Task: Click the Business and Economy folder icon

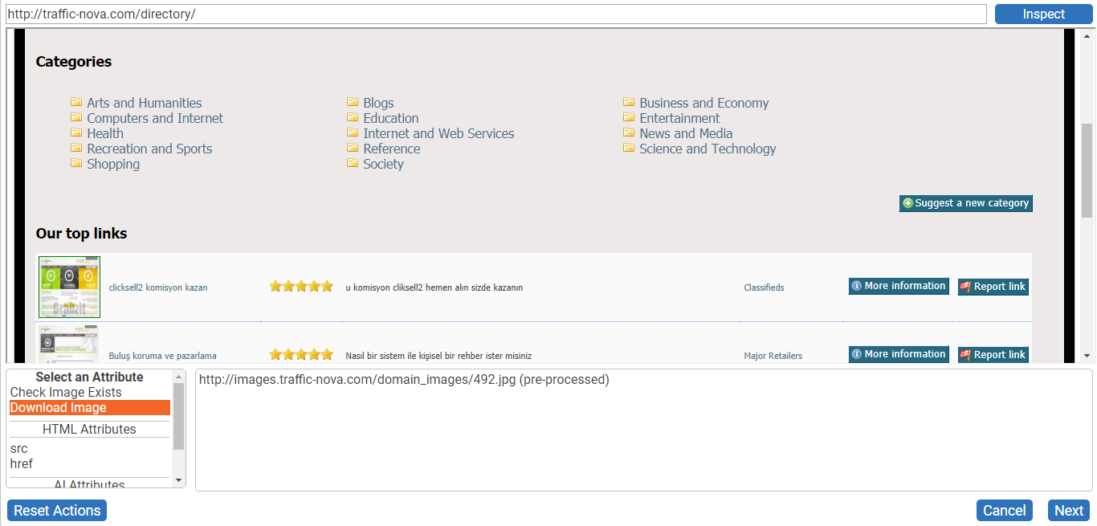Action: [x=629, y=102]
